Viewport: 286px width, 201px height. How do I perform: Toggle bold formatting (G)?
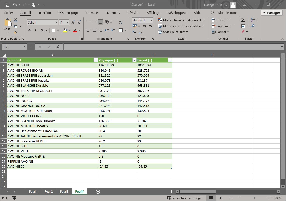click(29, 30)
